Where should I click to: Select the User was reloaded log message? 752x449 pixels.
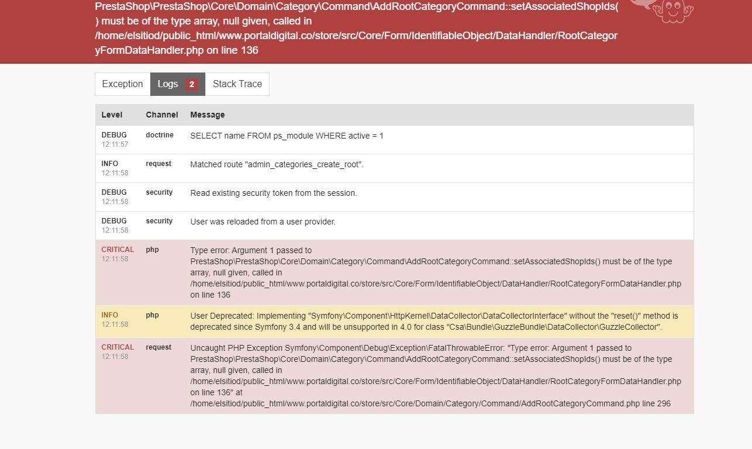click(263, 222)
